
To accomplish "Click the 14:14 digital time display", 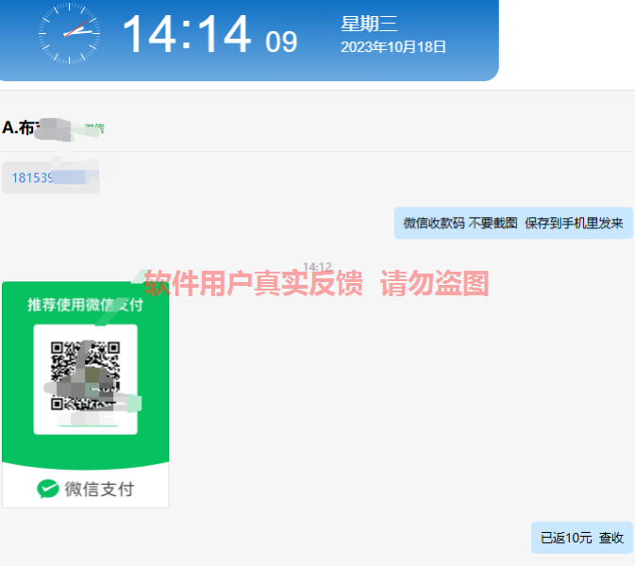I will tap(187, 34).
